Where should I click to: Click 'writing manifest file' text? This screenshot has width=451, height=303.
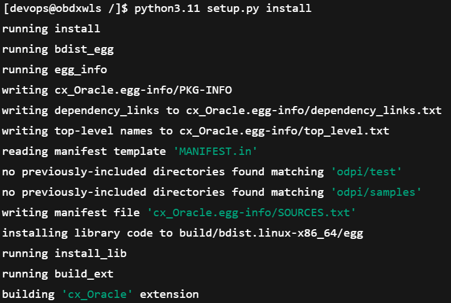pyautogui.click(x=71, y=212)
